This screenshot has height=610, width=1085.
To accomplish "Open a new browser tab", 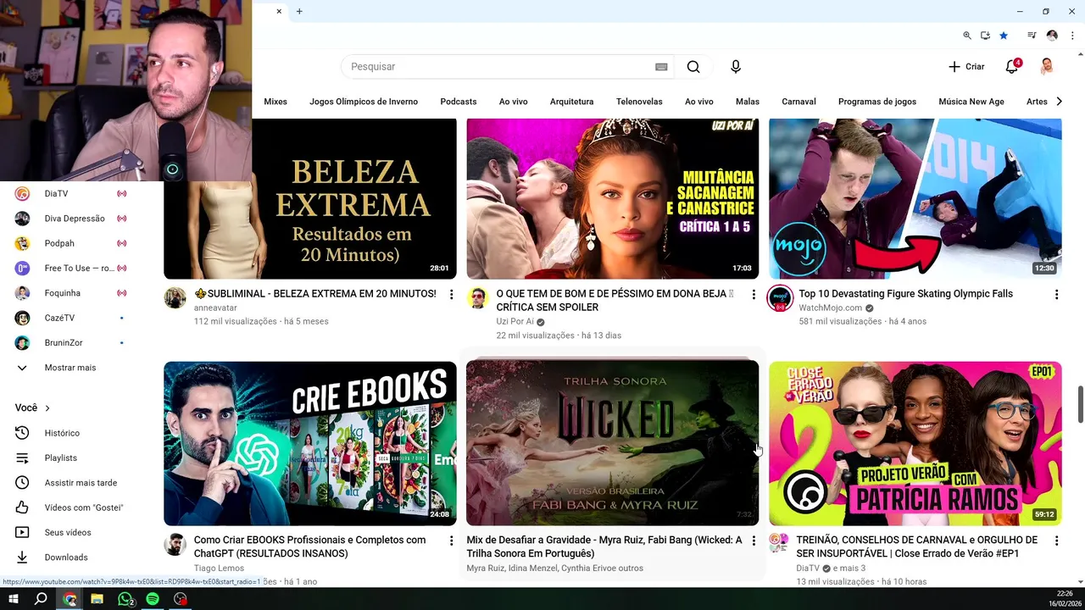I will point(299,11).
